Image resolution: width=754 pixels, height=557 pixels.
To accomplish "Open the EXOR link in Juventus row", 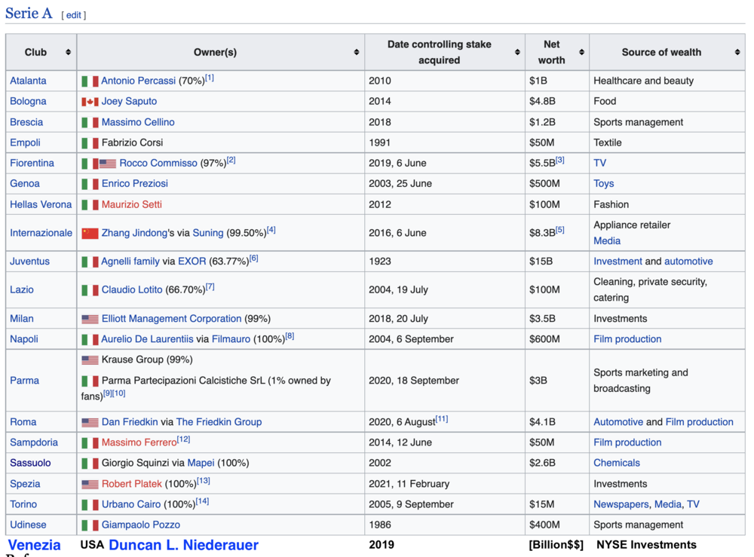I will click(192, 262).
